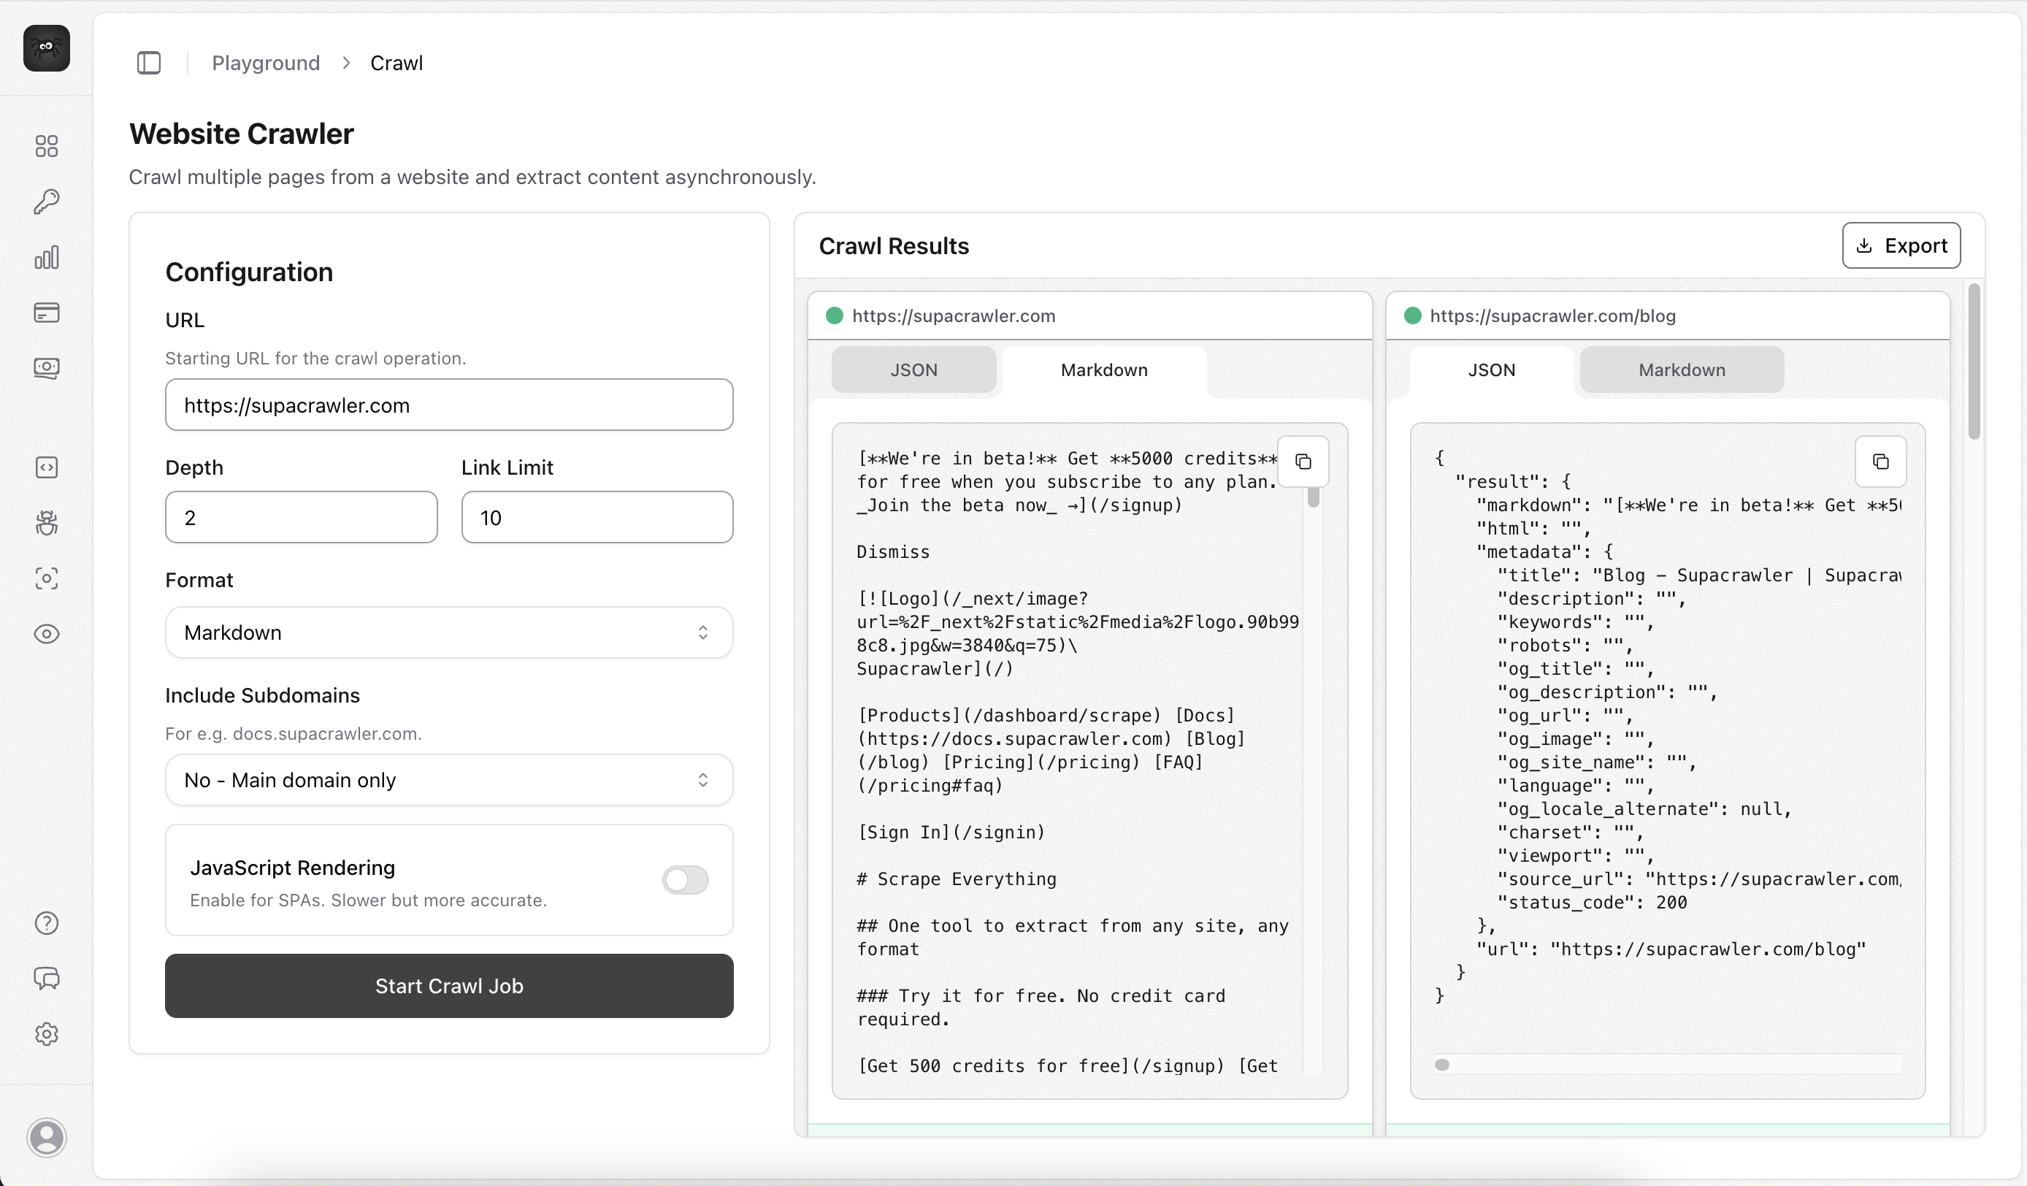The width and height of the screenshot is (2027, 1186).
Task: Export the crawl results
Action: coord(1901,245)
